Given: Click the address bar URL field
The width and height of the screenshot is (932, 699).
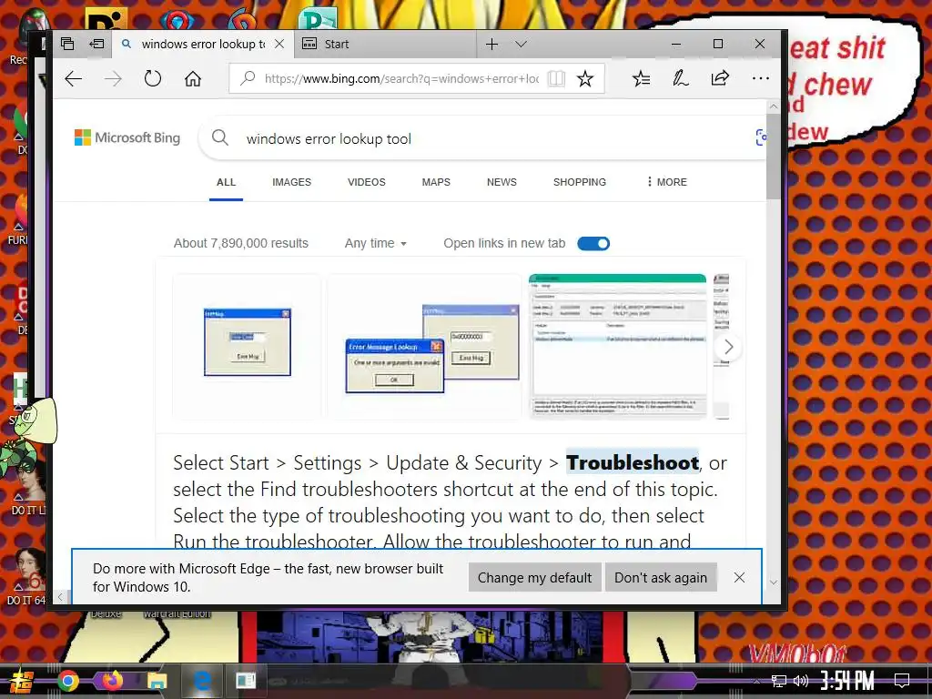Looking at the screenshot, I should (401, 78).
